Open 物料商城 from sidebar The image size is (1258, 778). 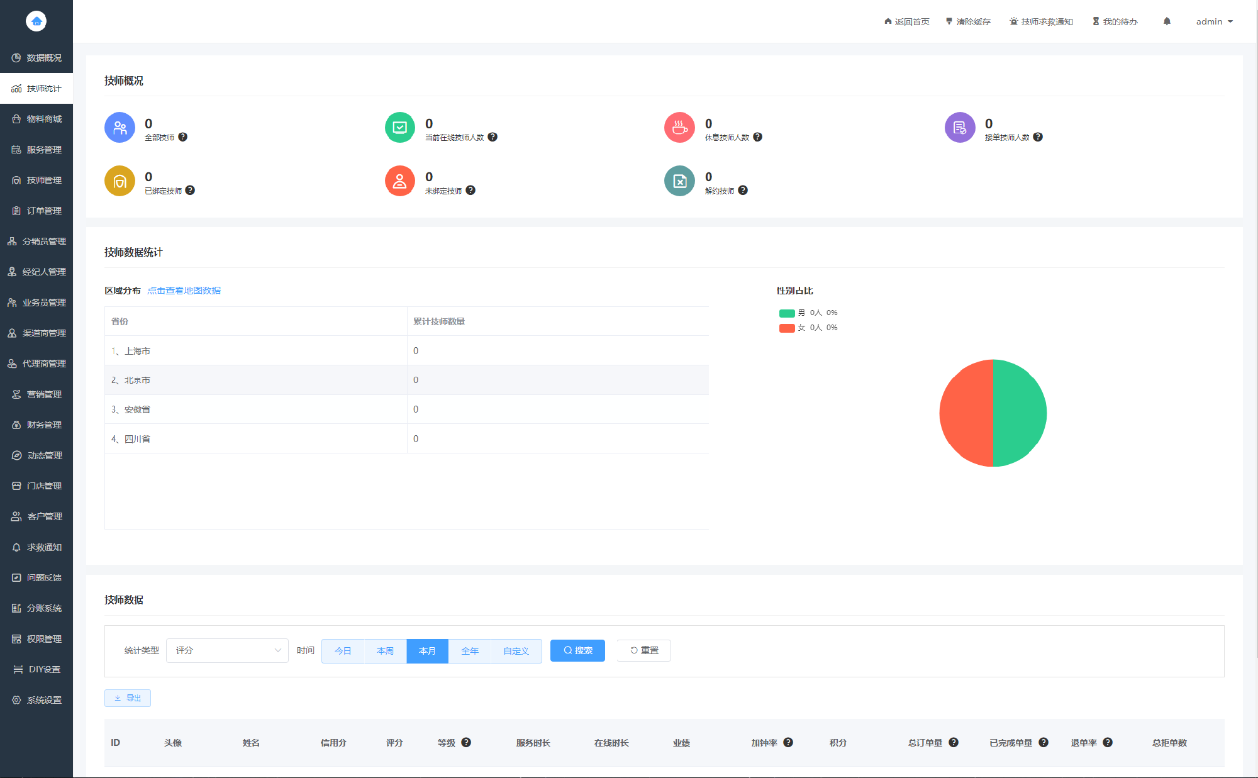click(x=37, y=119)
